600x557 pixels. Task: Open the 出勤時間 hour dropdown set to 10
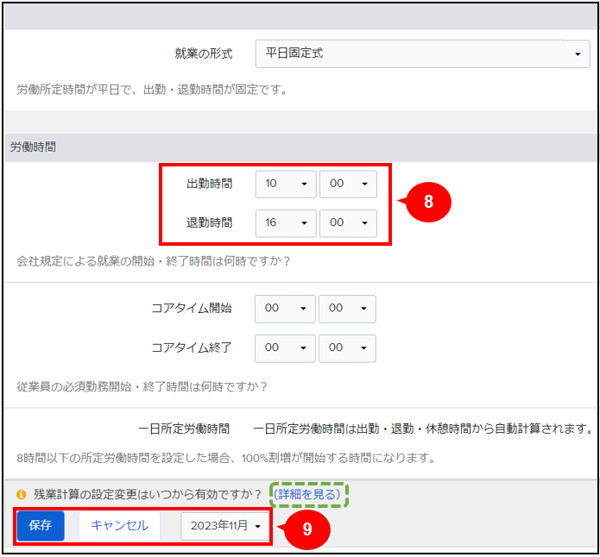point(285,185)
